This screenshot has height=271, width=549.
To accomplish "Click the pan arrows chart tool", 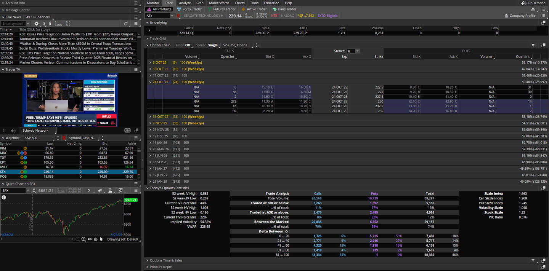I will [90, 239].
